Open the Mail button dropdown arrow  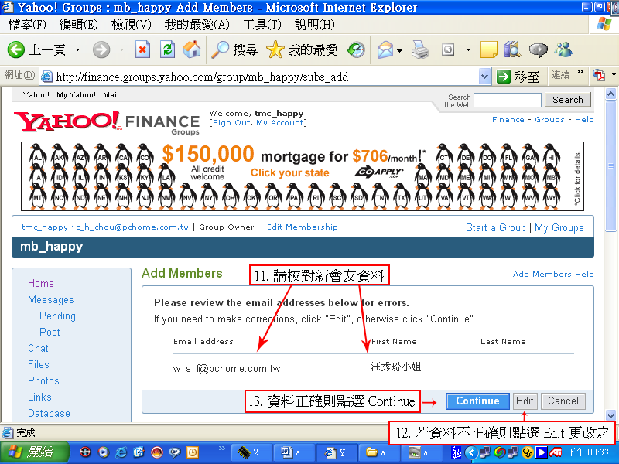click(400, 50)
